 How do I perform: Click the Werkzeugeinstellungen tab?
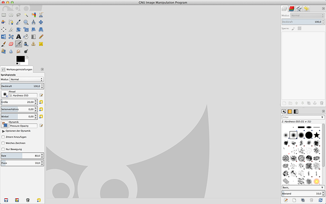point(17,69)
